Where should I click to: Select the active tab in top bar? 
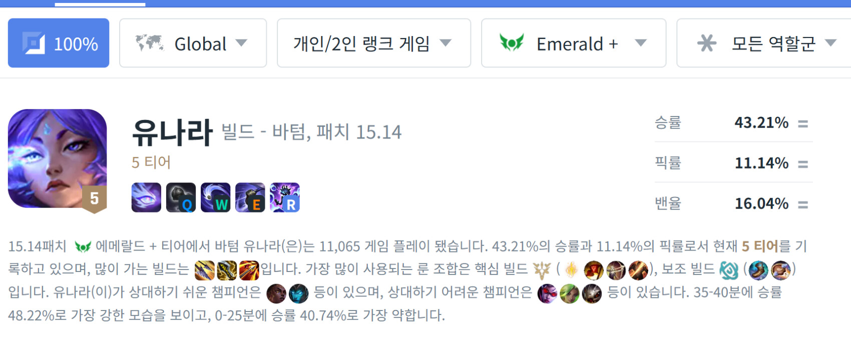tap(100, 3)
